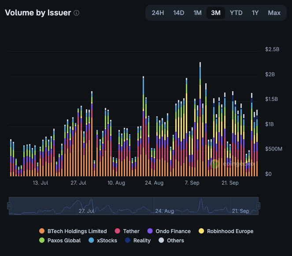Click the $1.5B y-axis label
292x256 pixels.
(271, 99)
